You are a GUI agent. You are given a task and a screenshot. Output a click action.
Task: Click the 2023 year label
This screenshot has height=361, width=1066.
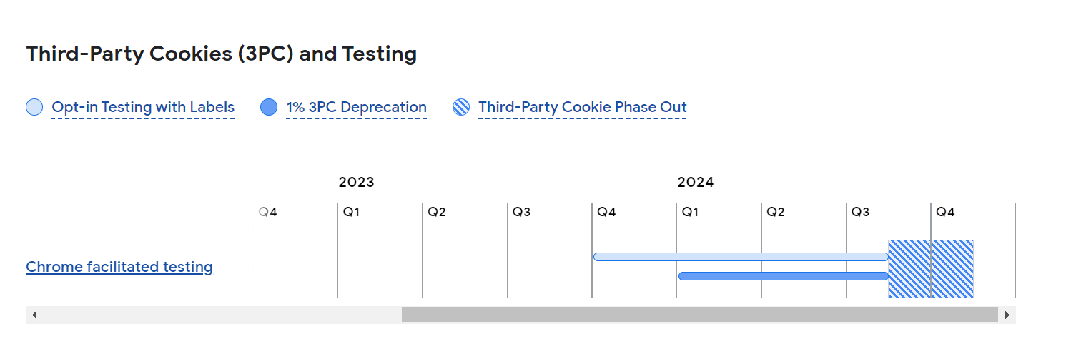(x=356, y=182)
